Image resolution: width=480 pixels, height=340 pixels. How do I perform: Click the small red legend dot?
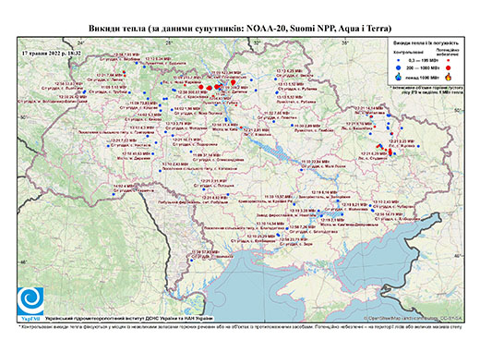pyautogui.click(x=449, y=61)
